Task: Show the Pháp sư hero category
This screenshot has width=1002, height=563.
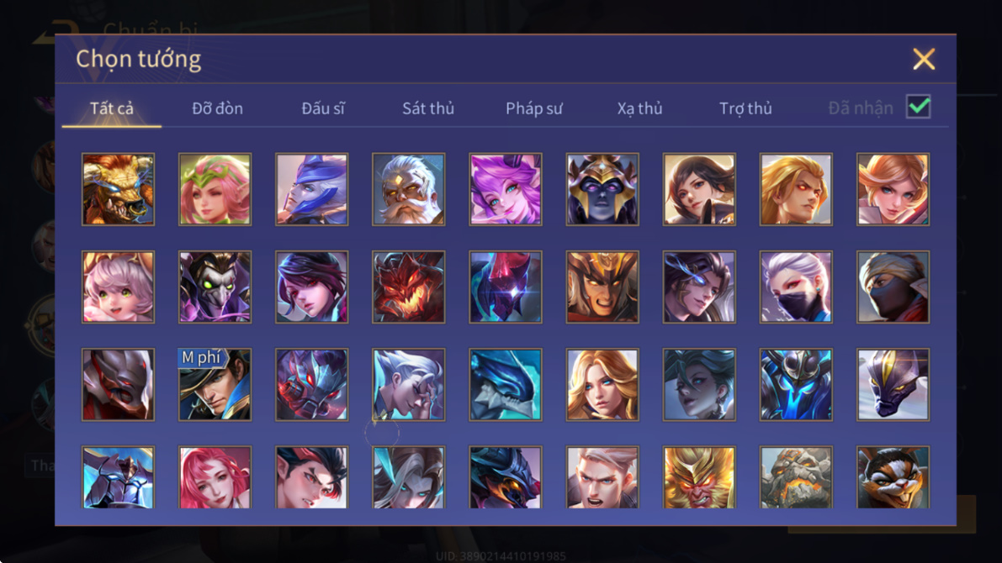Action: pyautogui.click(x=534, y=108)
